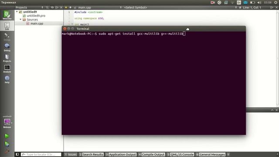Image resolution: width=279 pixels, height=157 pixels.
Task: Open the En keyboard layout indicator
Action: pos(239,3)
